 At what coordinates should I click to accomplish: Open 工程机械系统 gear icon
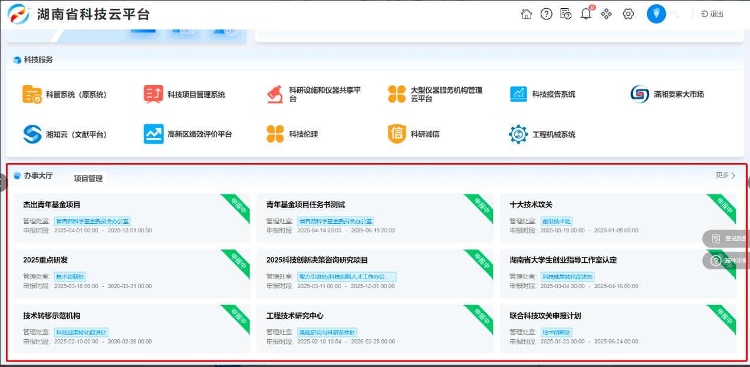[x=518, y=134]
